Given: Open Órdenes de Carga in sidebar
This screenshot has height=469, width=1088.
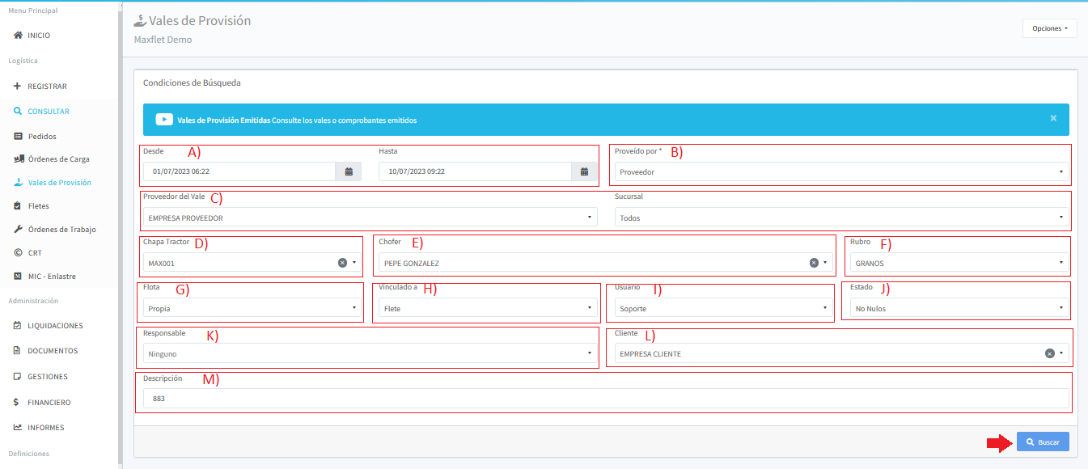Looking at the screenshot, I should point(58,159).
